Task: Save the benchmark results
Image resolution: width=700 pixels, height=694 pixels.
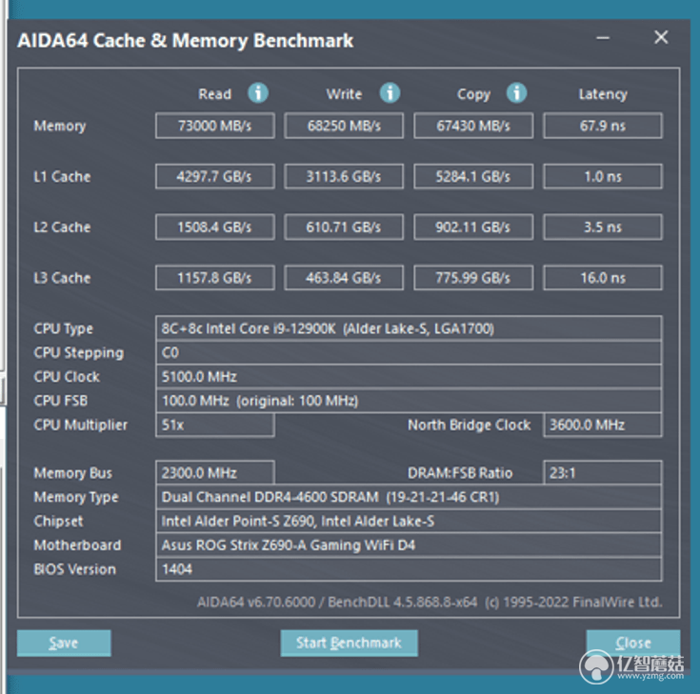Action: tap(64, 644)
